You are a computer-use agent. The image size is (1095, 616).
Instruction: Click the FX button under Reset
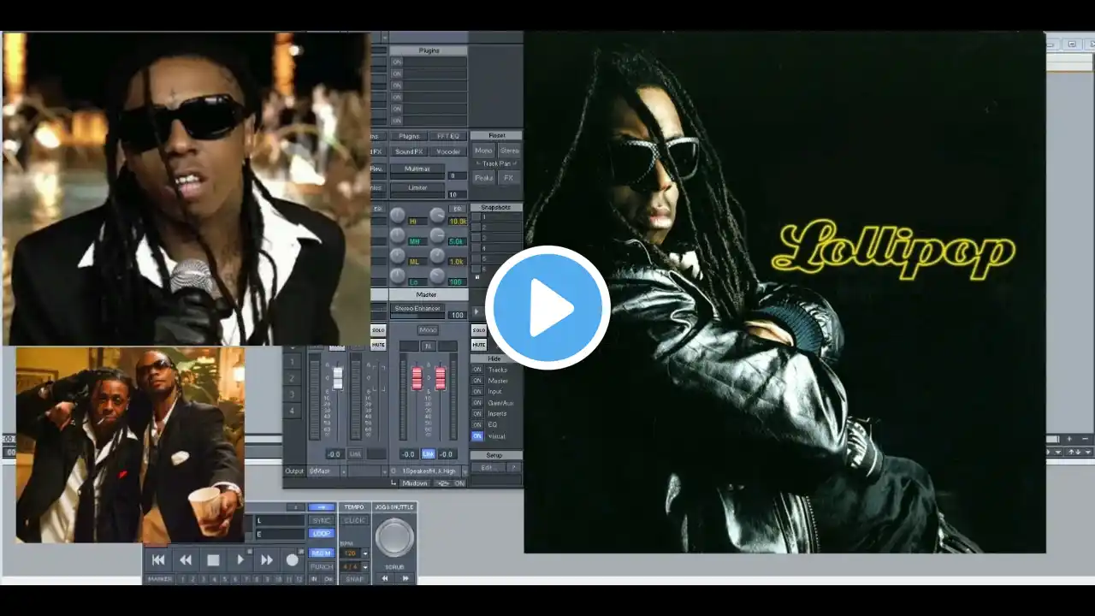click(x=508, y=178)
